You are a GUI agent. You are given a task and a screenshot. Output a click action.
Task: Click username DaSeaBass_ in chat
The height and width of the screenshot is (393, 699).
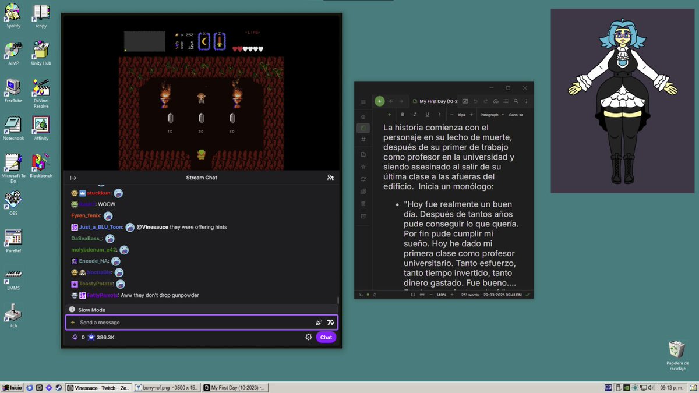pyautogui.click(x=87, y=239)
